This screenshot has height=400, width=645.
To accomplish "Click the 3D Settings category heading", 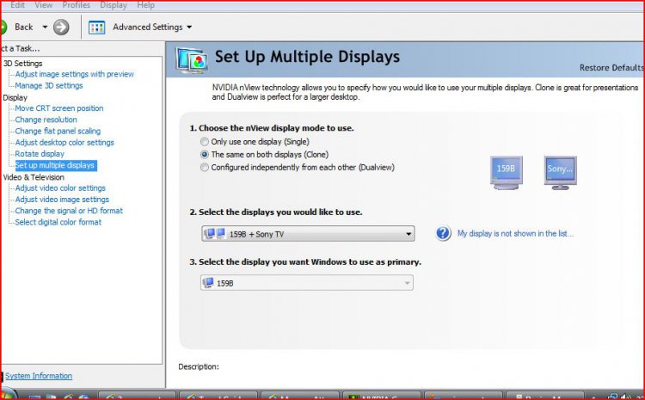I will point(22,64).
